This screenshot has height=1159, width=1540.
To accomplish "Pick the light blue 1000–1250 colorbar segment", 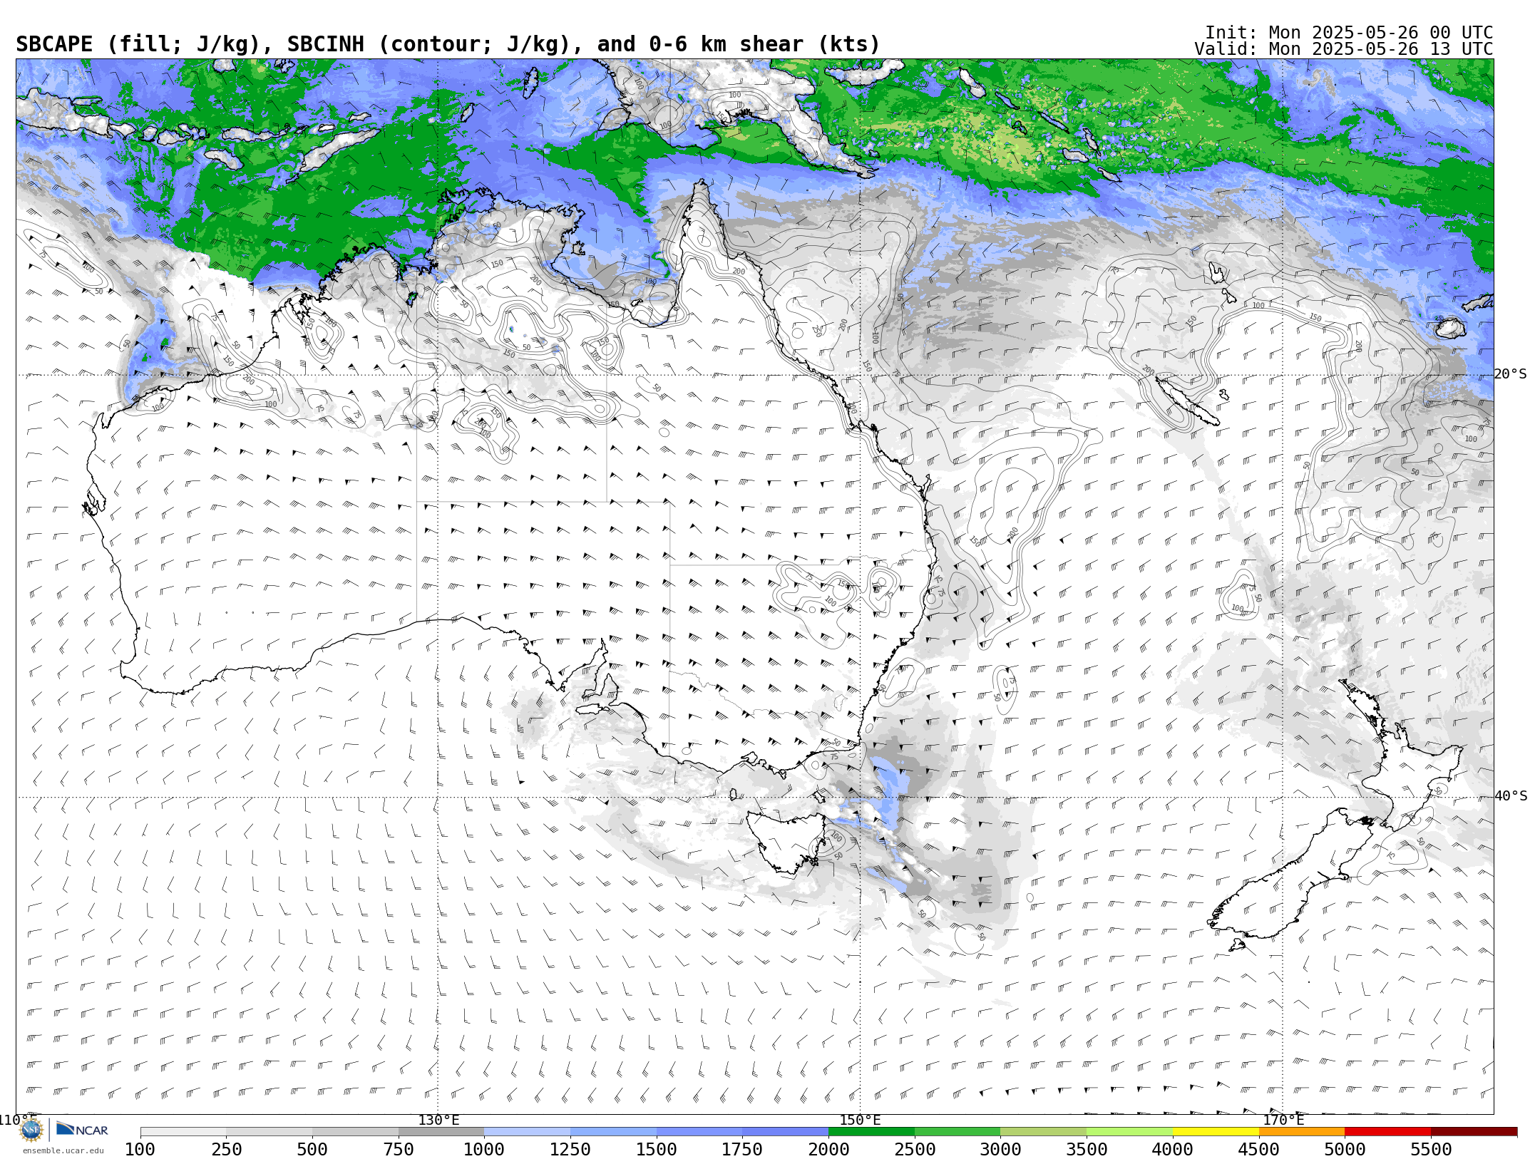I will coord(527,1132).
